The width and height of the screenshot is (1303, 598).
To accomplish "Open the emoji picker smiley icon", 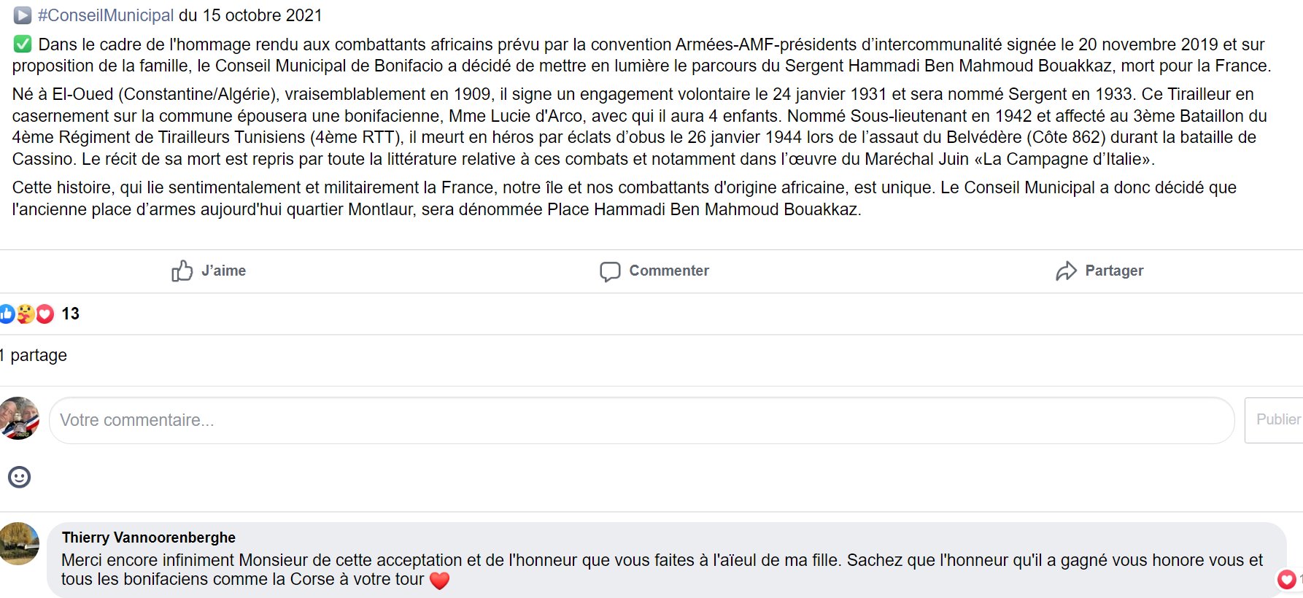I will tap(19, 477).
